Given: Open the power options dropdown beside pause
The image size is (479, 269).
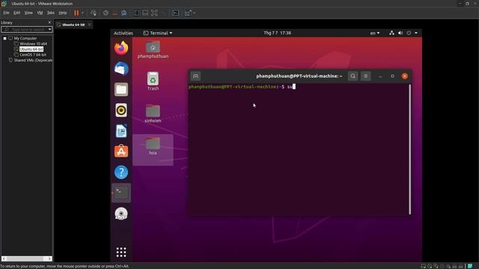Looking at the screenshot, I should pyautogui.click(x=82, y=13).
